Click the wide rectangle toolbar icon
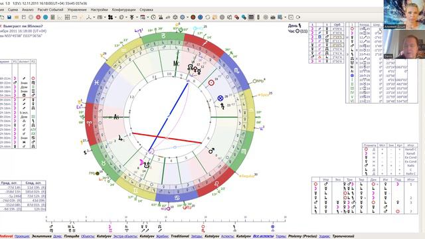The image size is (425, 239). 74,17
